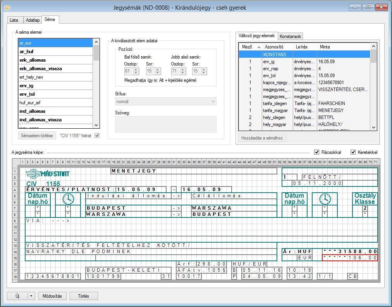Click the bottom-right Oszlop field showing 71
Viewport: 392px width, 307px height.
click(175, 71)
